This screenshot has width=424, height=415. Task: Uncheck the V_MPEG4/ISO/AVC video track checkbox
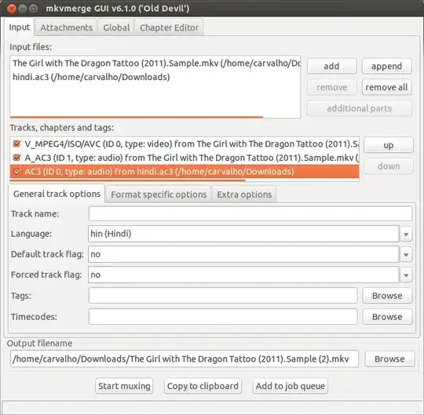[x=16, y=144]
